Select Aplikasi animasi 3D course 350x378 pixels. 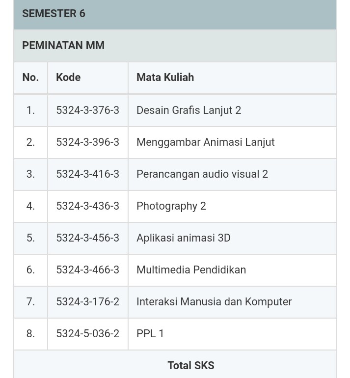pos(184,238)
